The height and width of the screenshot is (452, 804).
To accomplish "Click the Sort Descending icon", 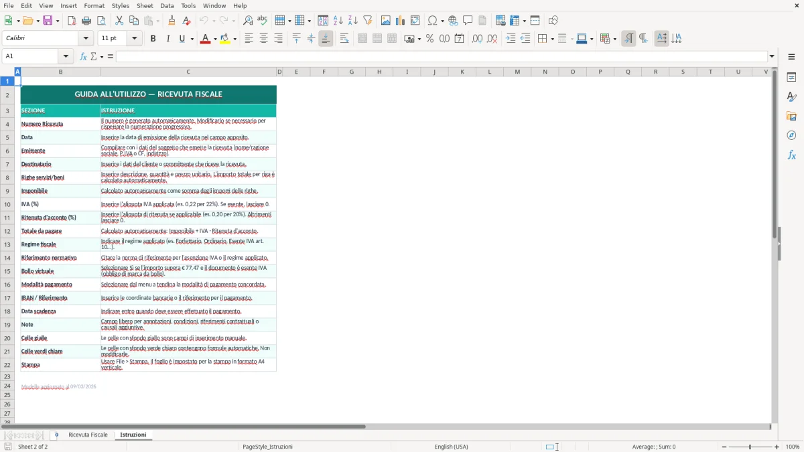I will (x=352, y=21).
